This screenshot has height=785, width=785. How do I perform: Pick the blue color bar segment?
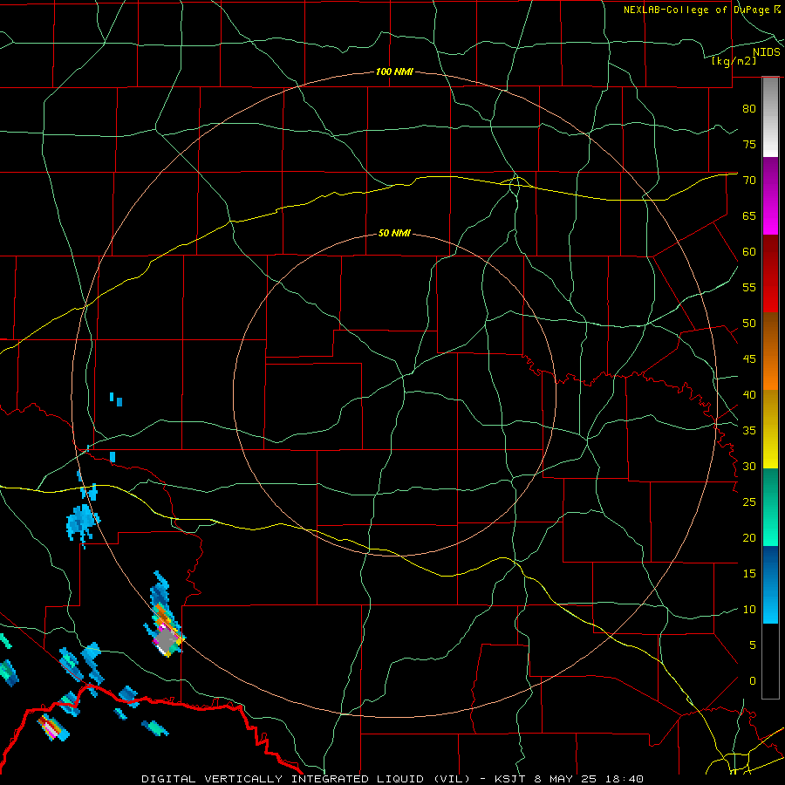point(770,584)
